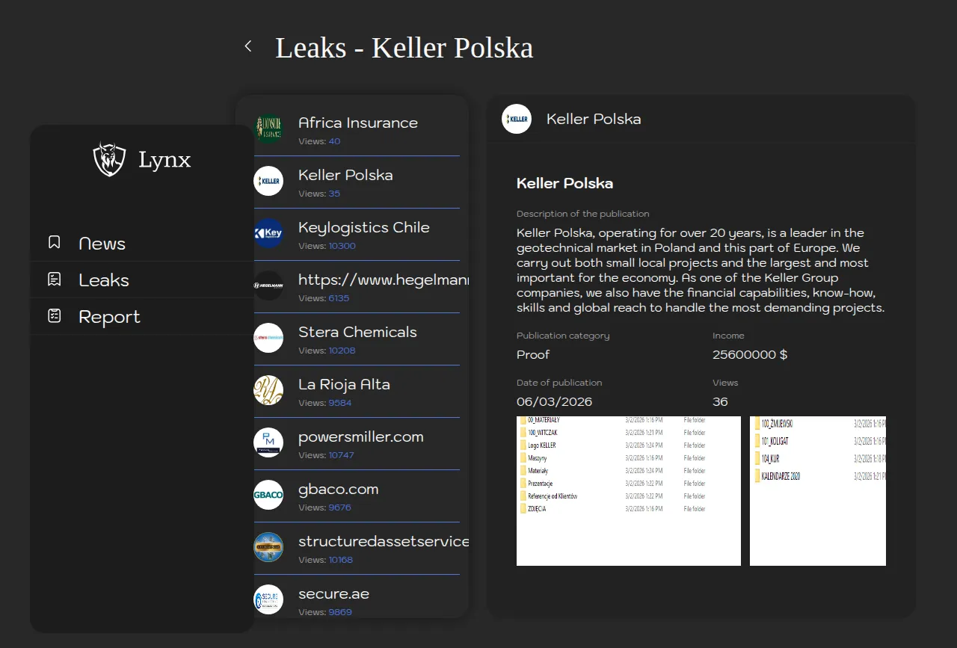Click the GBACO logo in the list

[268, 495]
